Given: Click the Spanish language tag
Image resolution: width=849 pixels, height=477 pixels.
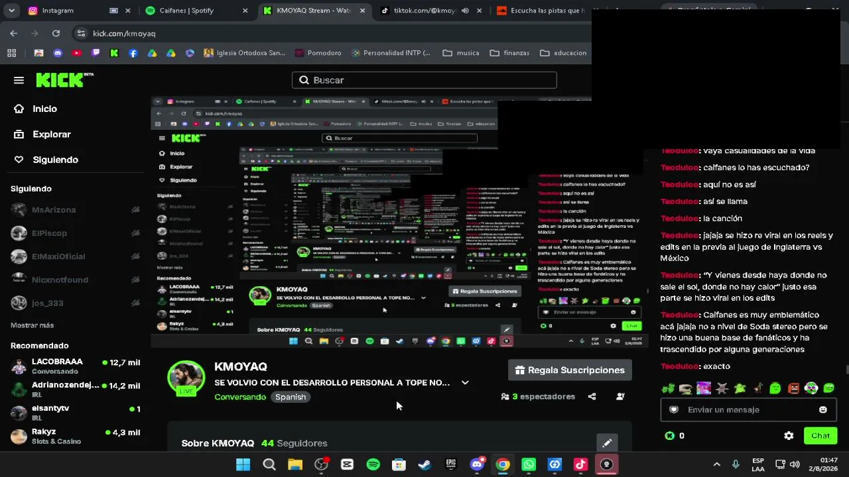Looking at the screenshot, I should point(291,397).
